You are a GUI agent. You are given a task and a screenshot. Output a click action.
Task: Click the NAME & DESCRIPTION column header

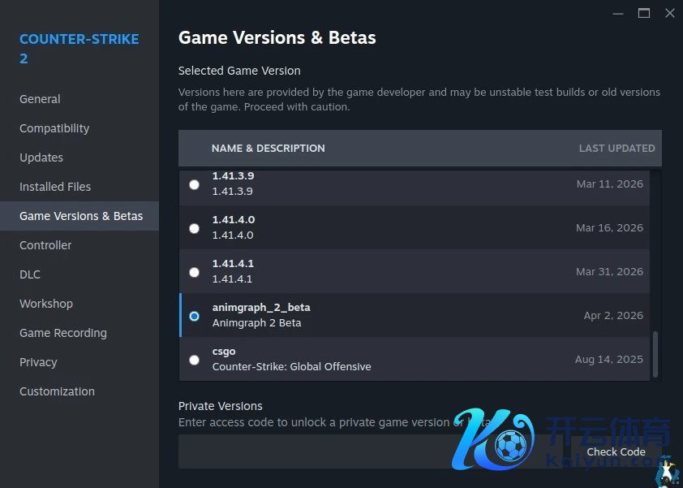(x=268, y=149)
